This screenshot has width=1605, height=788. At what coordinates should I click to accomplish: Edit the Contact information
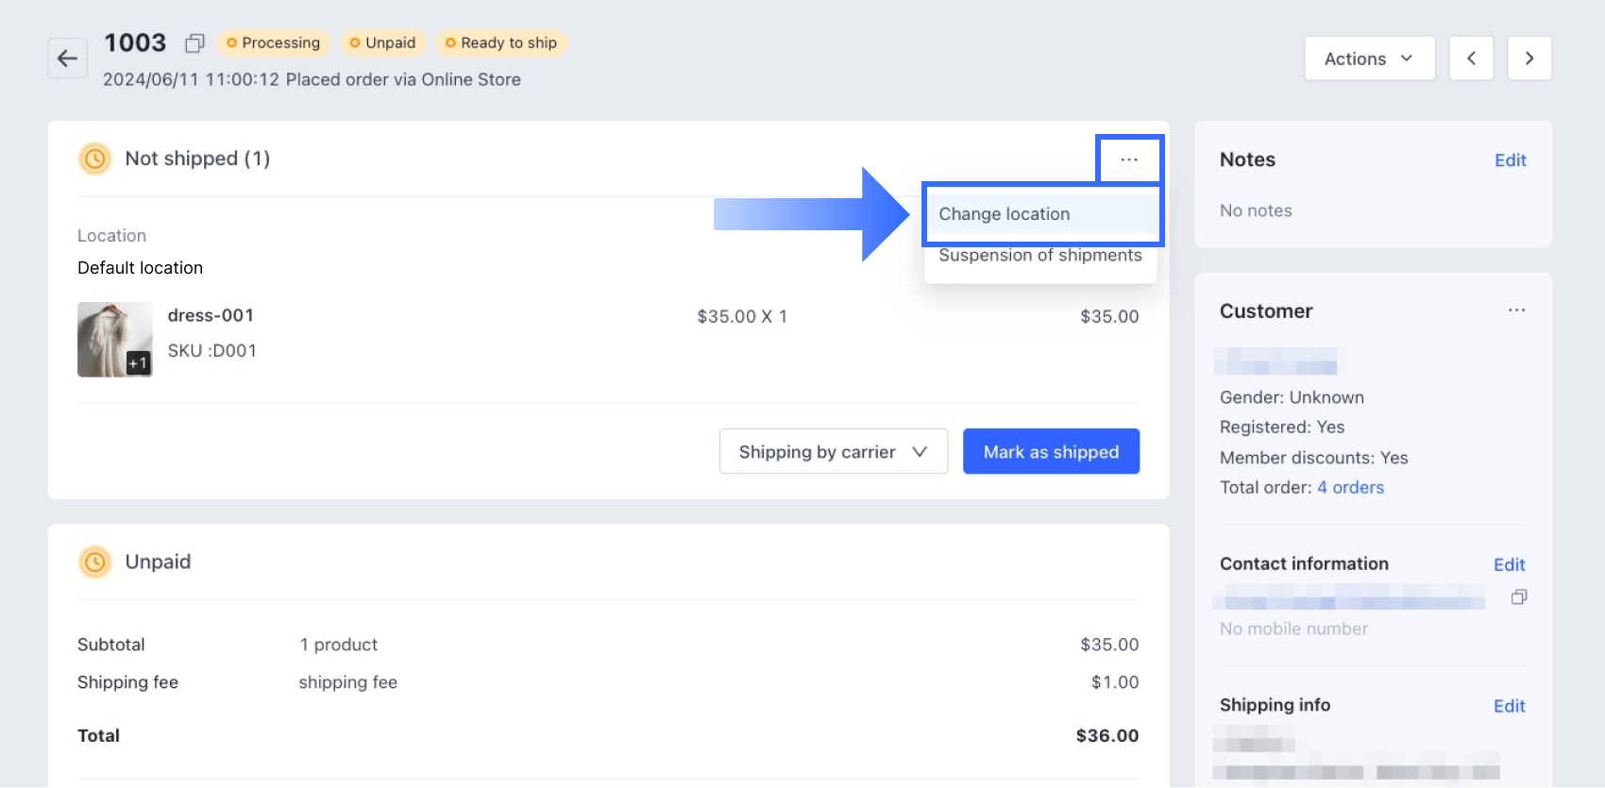click(1509, 564)
